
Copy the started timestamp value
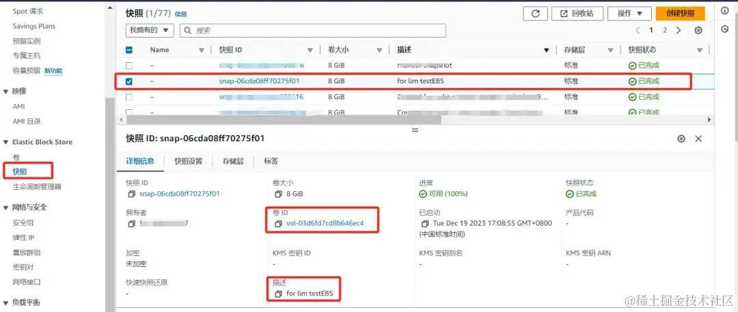point(425,223)
